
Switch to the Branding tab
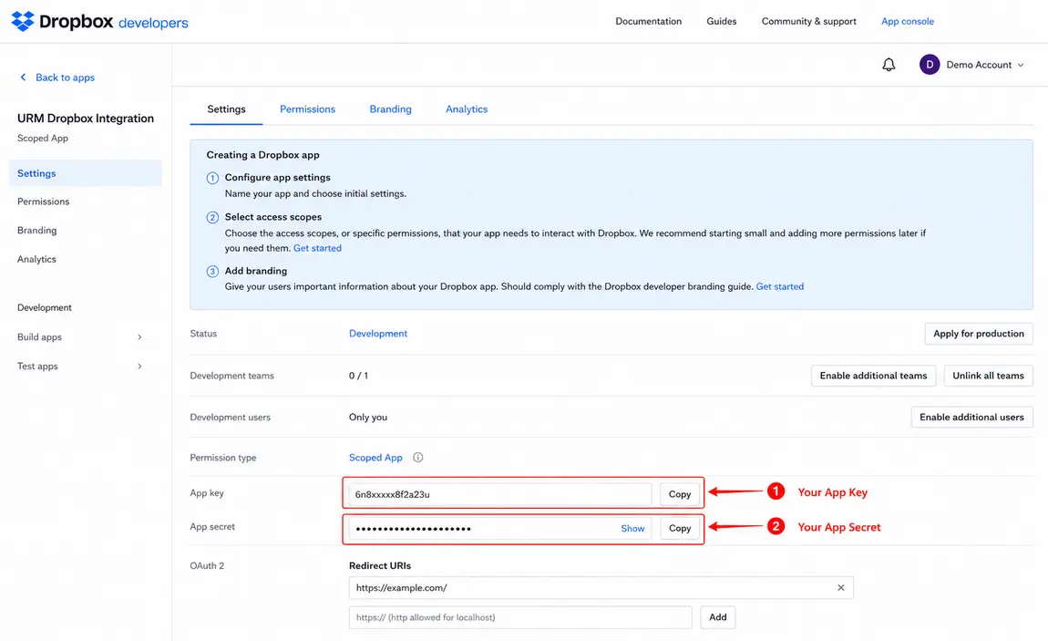point(390,109)
